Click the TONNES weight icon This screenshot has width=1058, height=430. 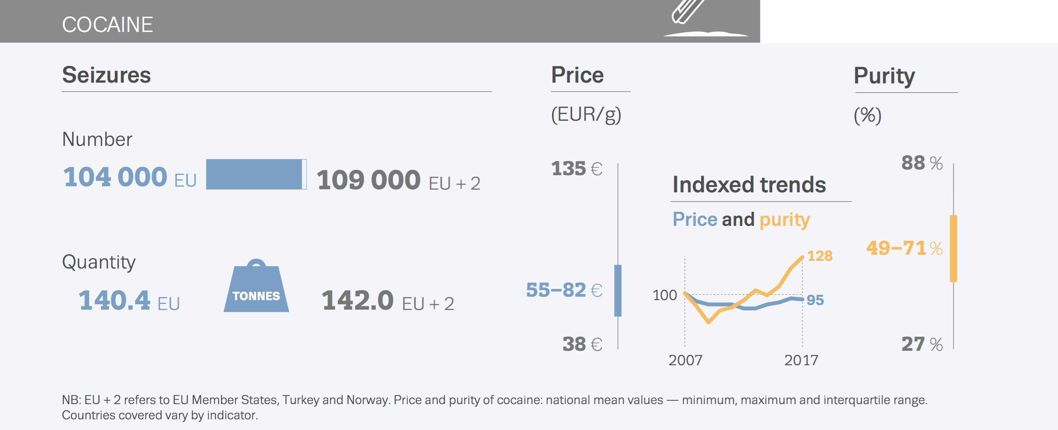tap(256, 288)
